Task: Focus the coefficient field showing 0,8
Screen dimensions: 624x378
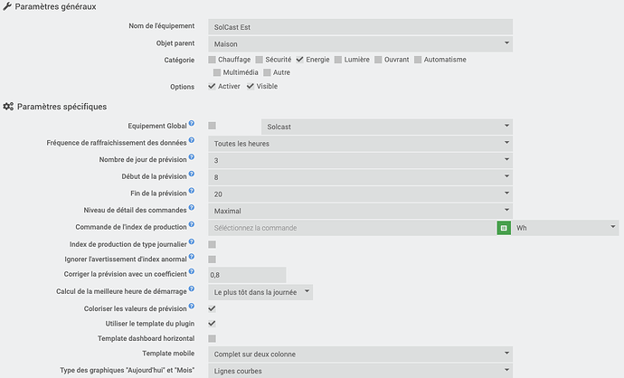Action: (246, 275)
